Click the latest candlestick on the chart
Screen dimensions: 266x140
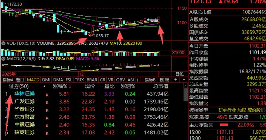coord(159,19)
